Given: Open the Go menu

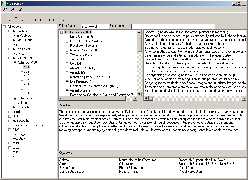Looking at the screenshot, I should pos(21,9).
